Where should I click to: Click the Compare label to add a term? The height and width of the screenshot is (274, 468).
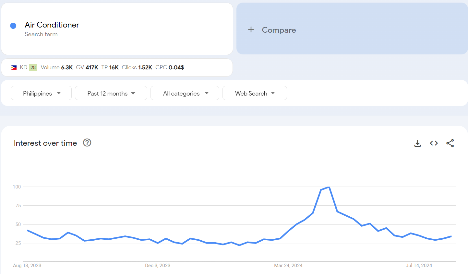(x=279, y=30)
